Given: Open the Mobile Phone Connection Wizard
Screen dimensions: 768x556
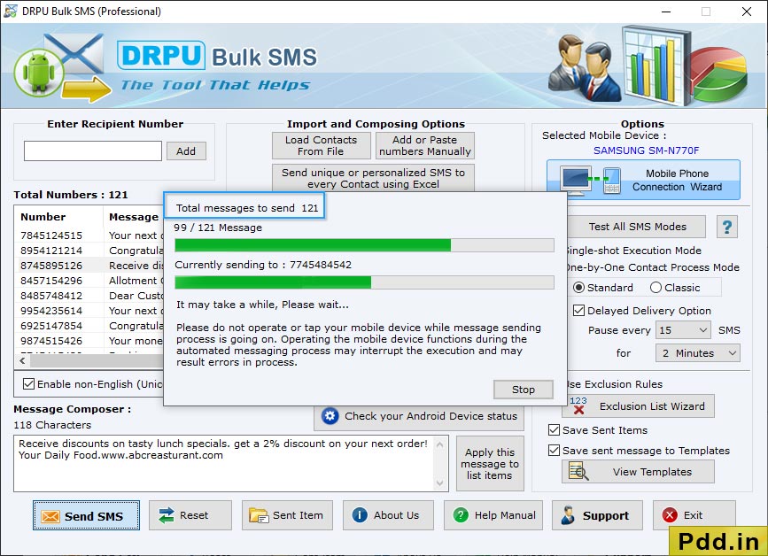Looking at the screenshot, I should tap(643, 180).
